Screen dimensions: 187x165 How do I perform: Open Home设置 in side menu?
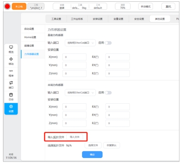[x=33, y=37]
